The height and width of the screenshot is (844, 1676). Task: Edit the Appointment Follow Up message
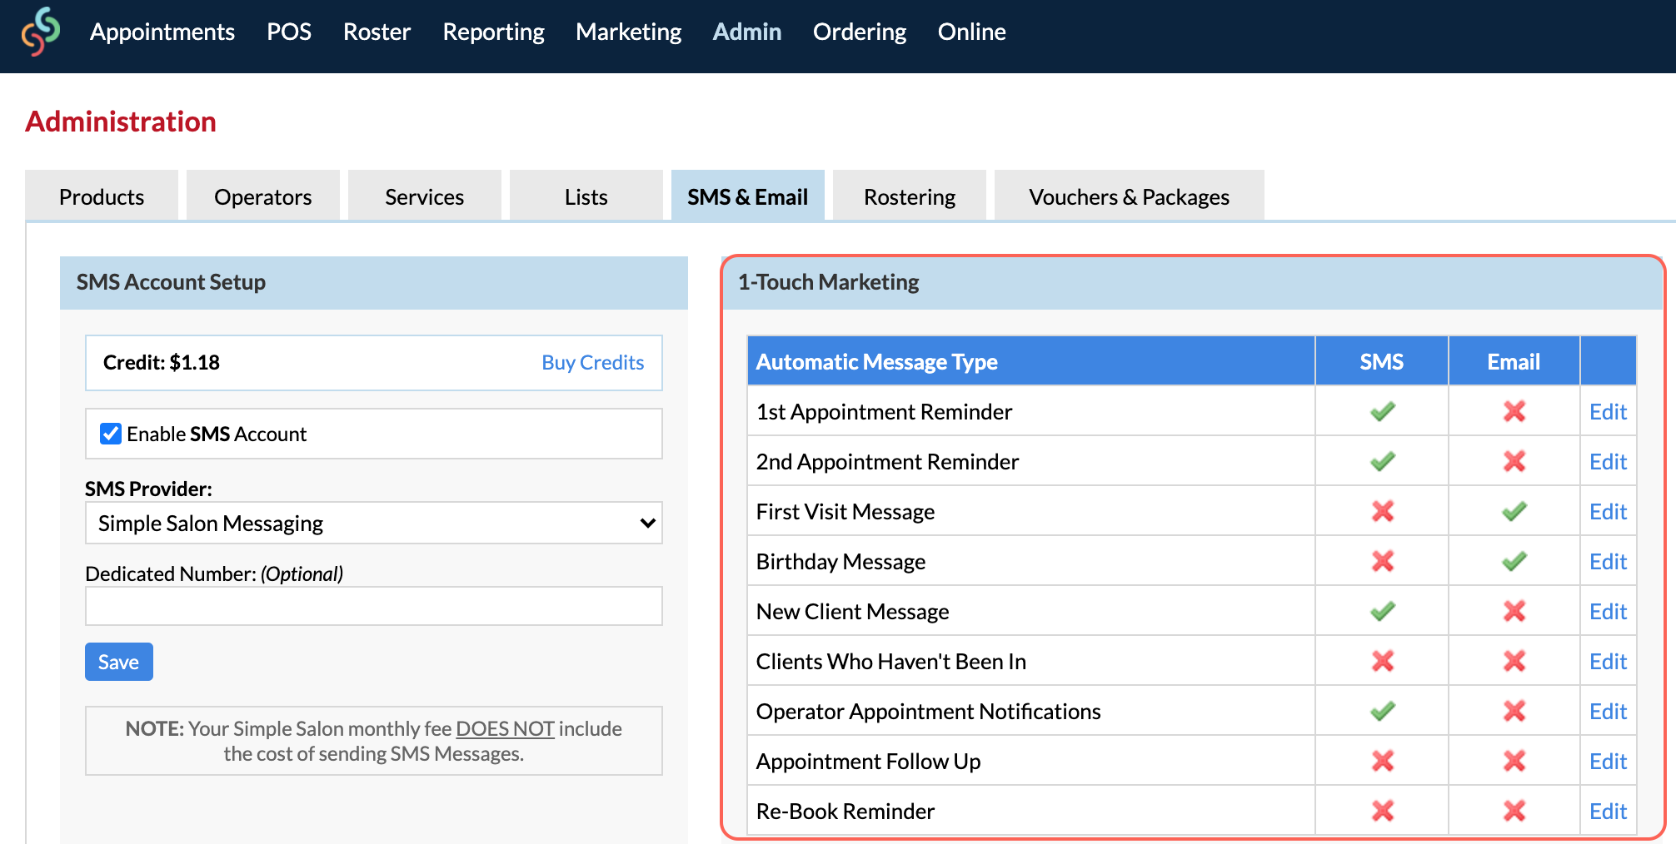coord(1608,761)
